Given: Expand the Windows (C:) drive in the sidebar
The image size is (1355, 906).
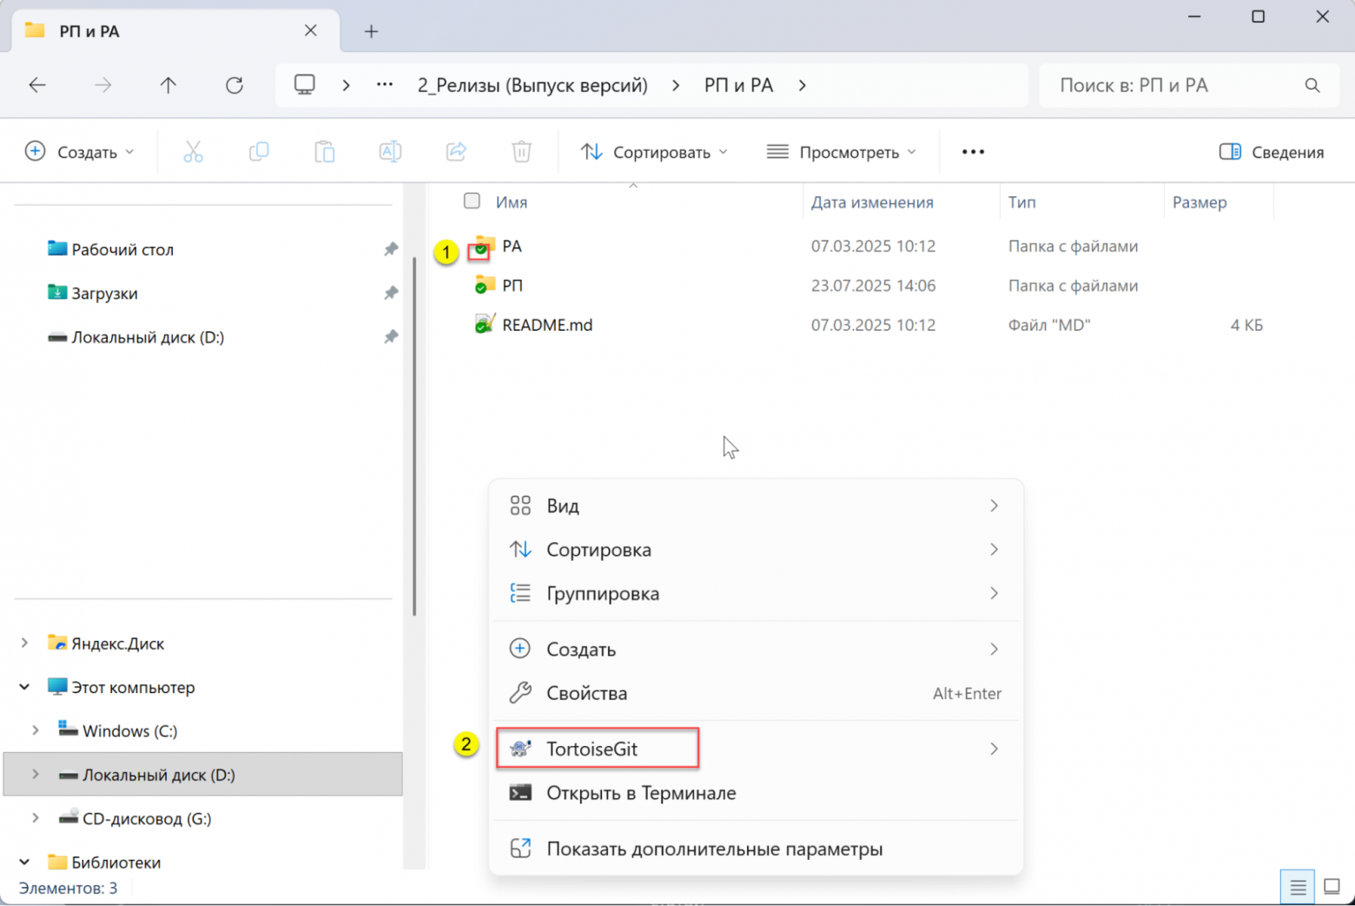Looking at the screenshot, I should point(35,730).
